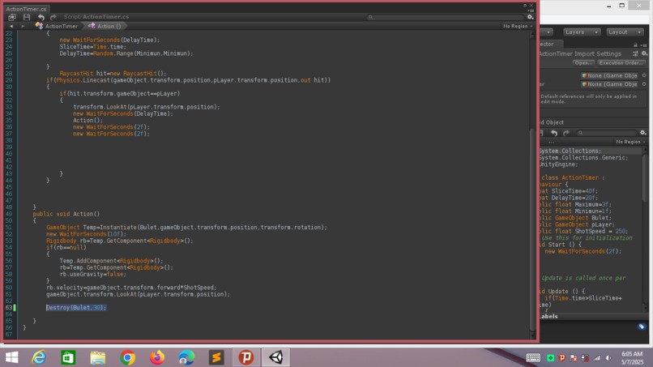Open No Region dropdown in Imported Object preview
This screenshot has height=367, width=653.
click(x=630, y=142)
